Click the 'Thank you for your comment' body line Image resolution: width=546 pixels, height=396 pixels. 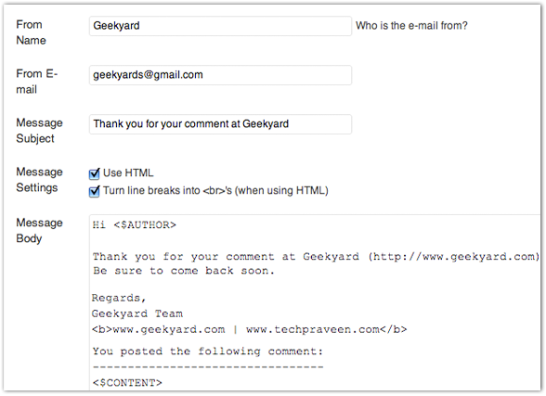(x=316, y=257)
